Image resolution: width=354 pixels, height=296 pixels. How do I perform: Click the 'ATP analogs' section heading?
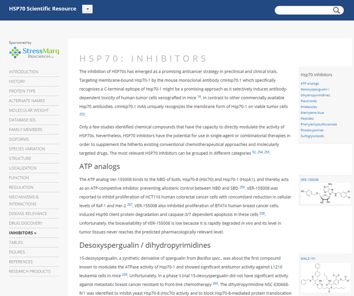[99, 166]
